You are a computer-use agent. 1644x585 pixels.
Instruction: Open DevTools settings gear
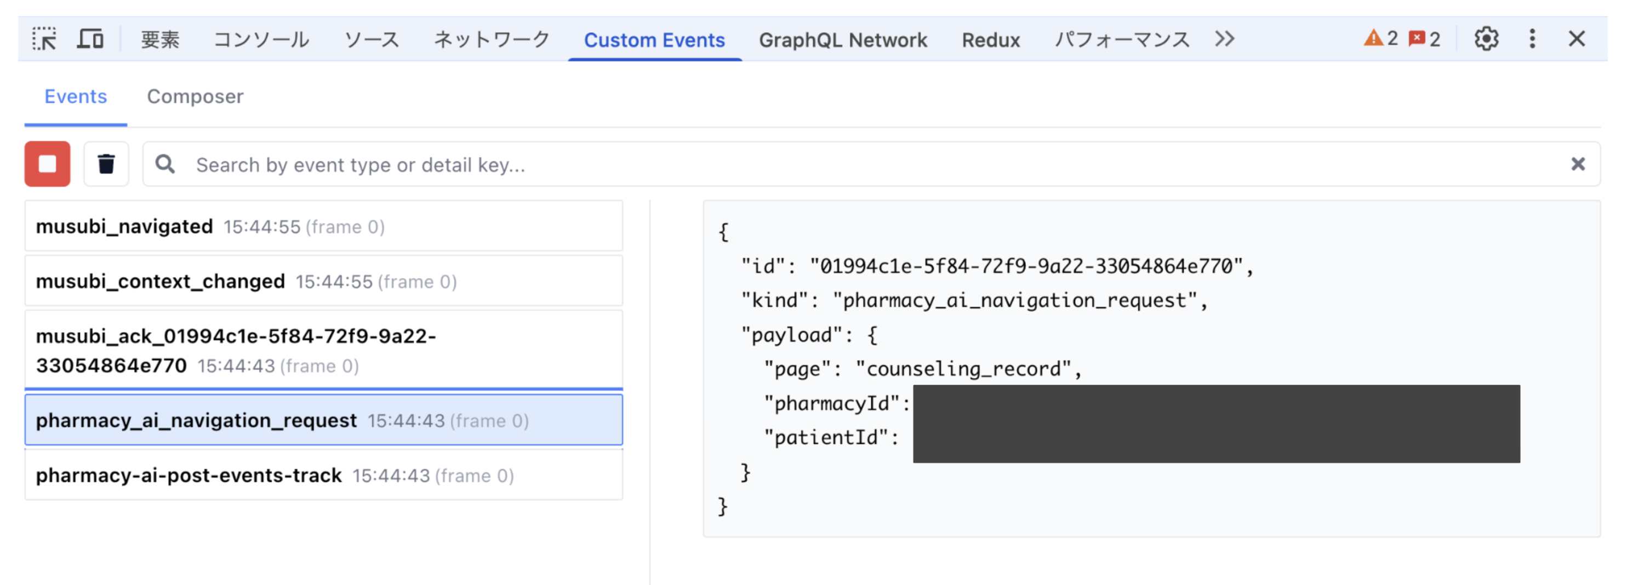[1486, 39]
